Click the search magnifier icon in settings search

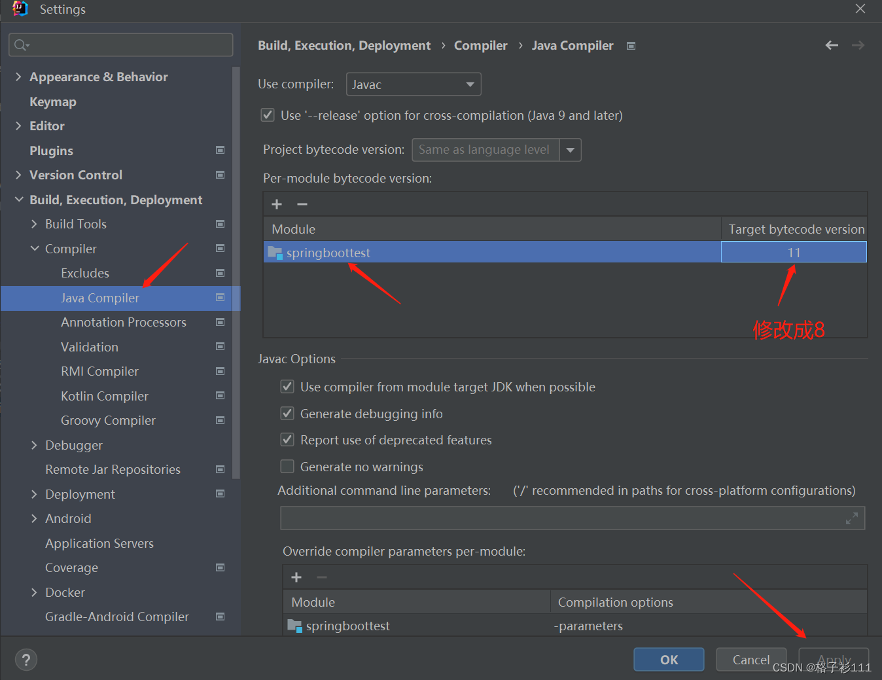tap(22, 45)
